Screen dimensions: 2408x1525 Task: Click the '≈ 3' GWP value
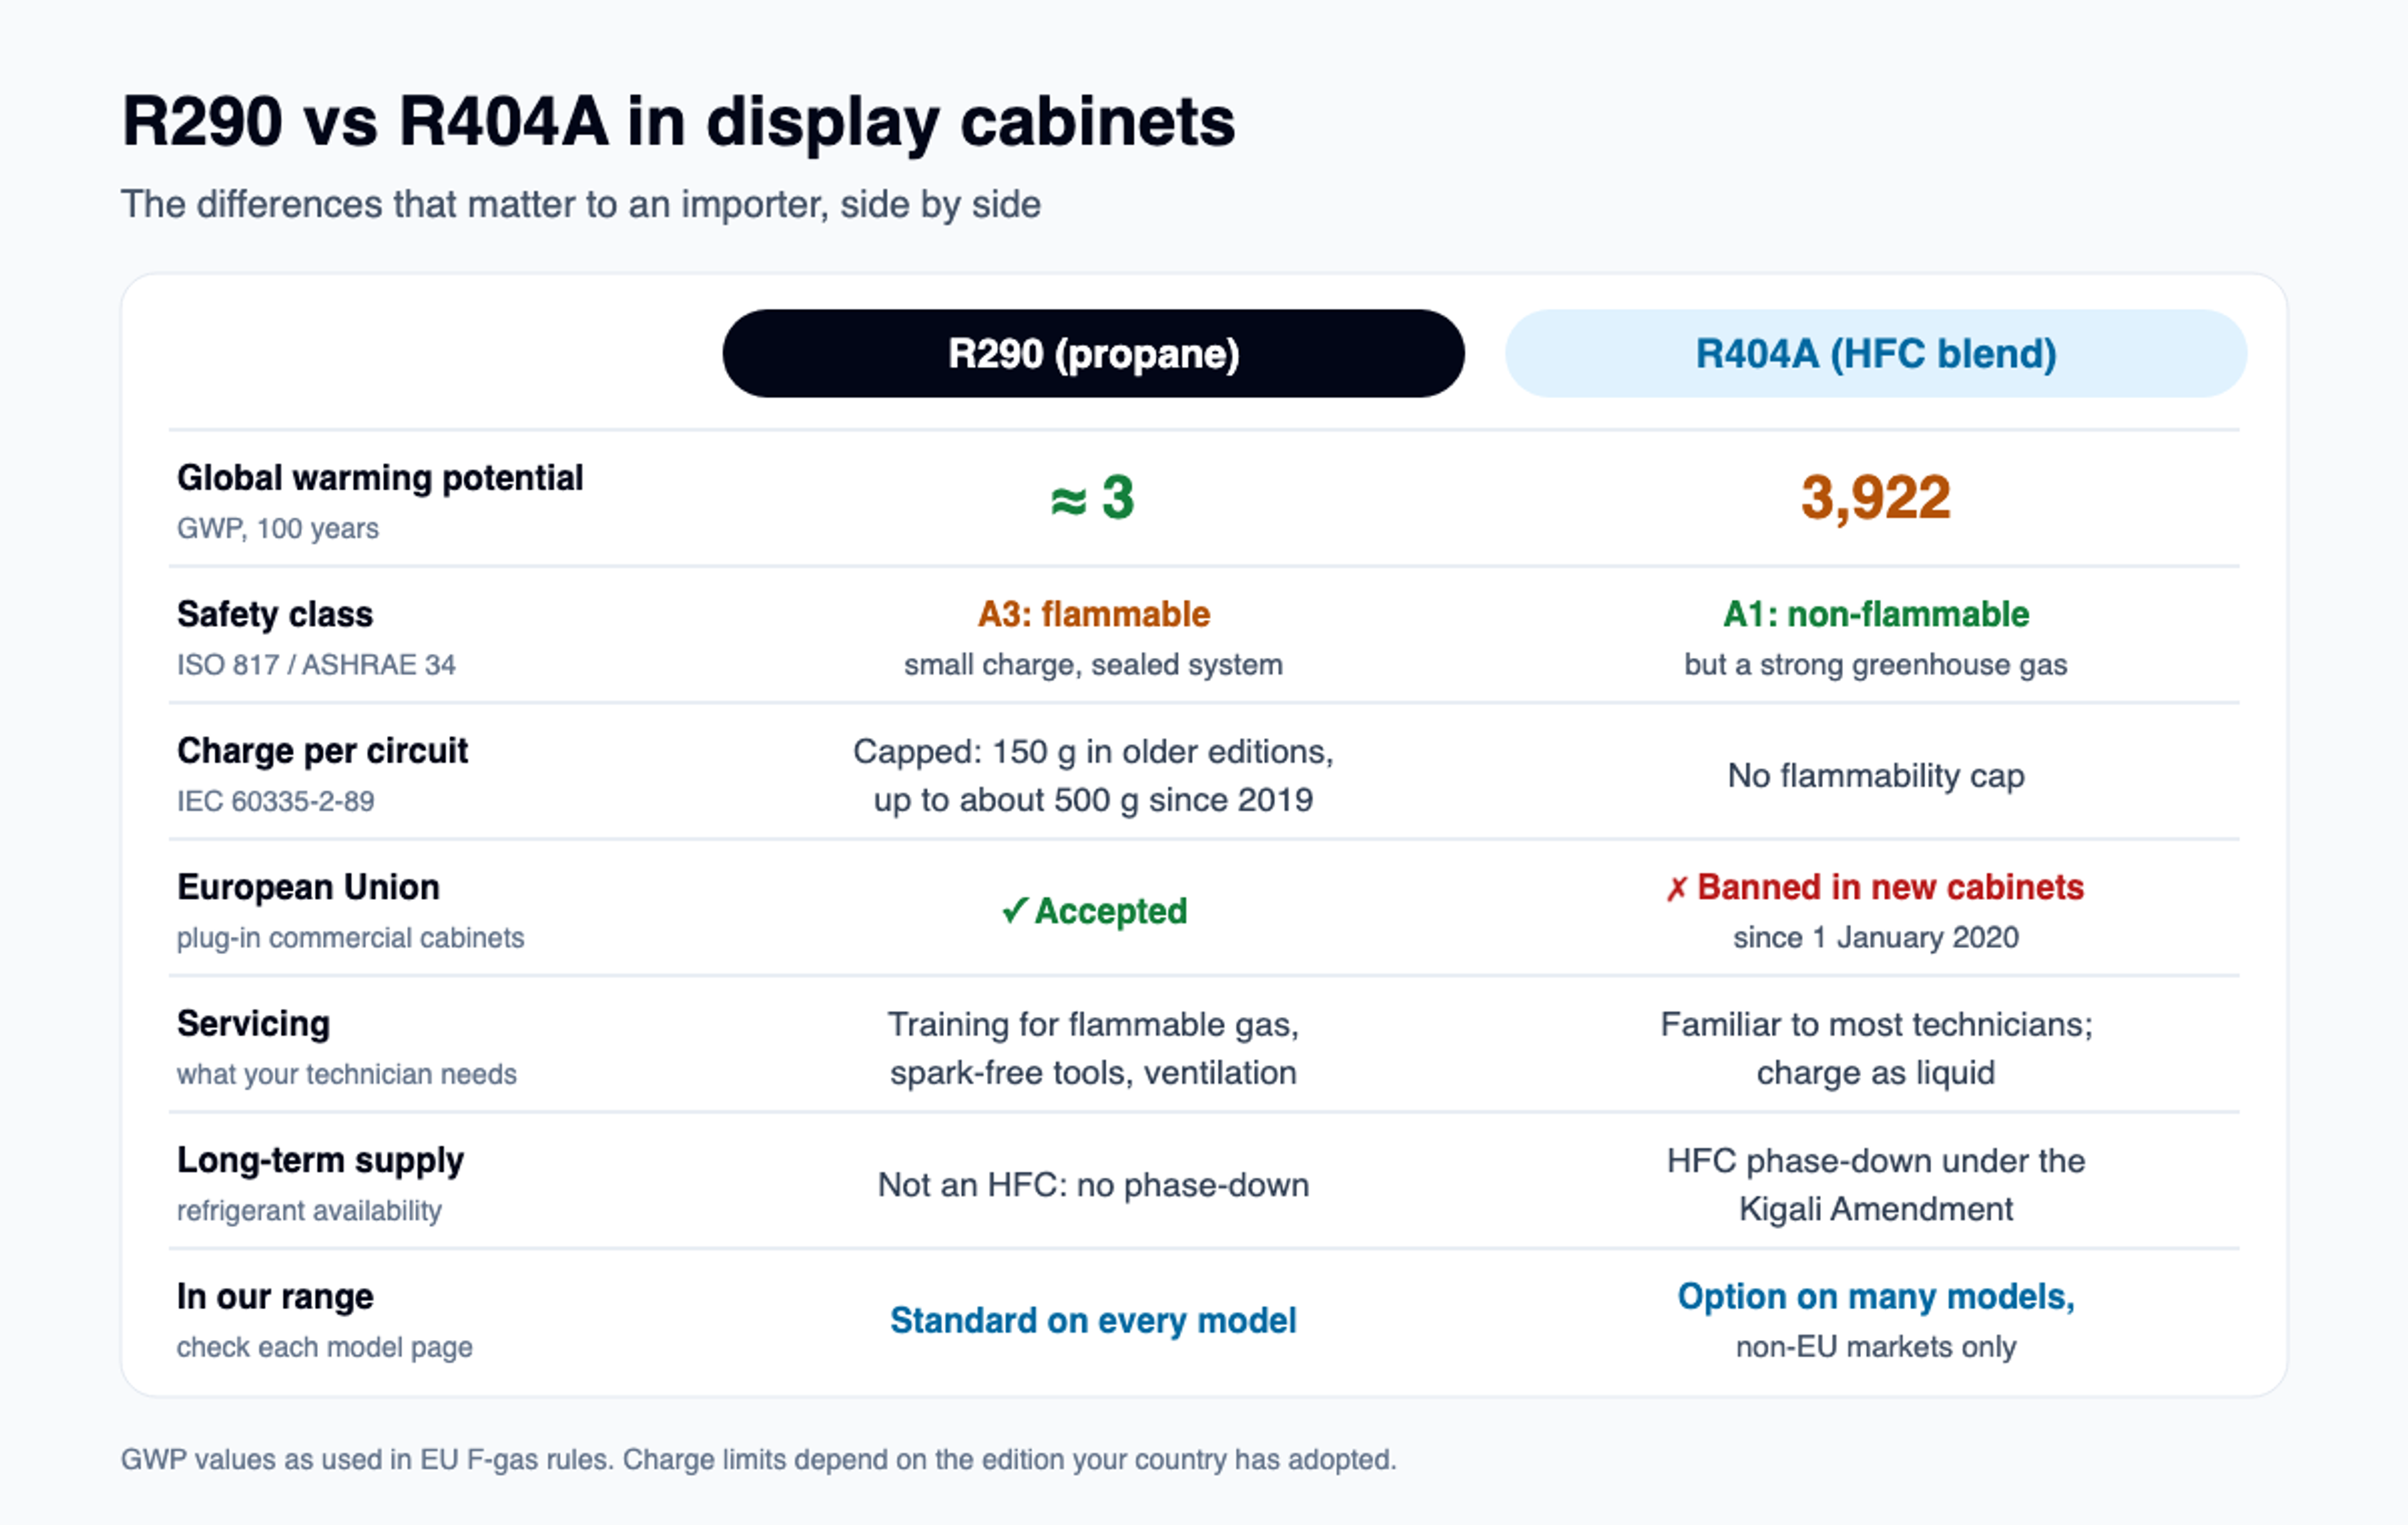pyautogui.click(x=1093, y=497)
